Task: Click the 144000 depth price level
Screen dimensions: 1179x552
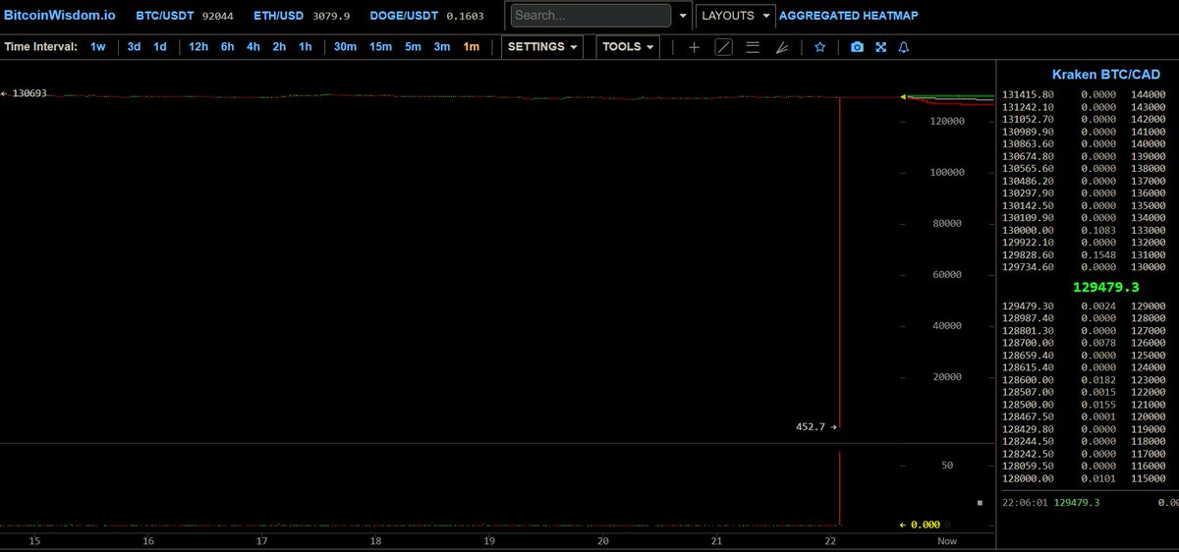Action: (1149, 94)
